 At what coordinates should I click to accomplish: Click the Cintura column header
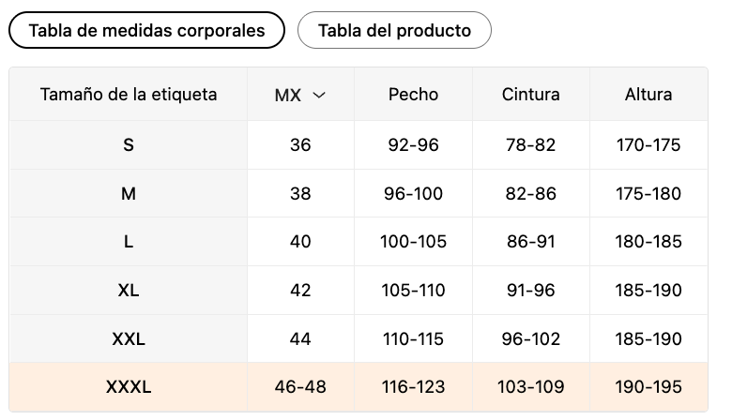531,94
